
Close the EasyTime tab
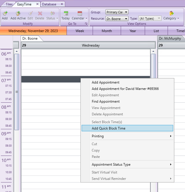[x=37, y=4]
